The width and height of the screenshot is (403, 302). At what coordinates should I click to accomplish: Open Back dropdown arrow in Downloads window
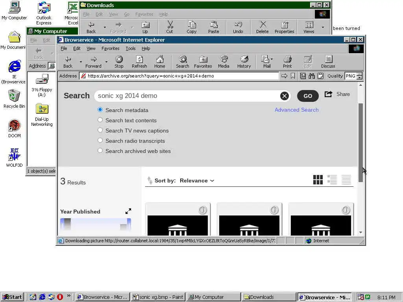click(x=105, y=27)
